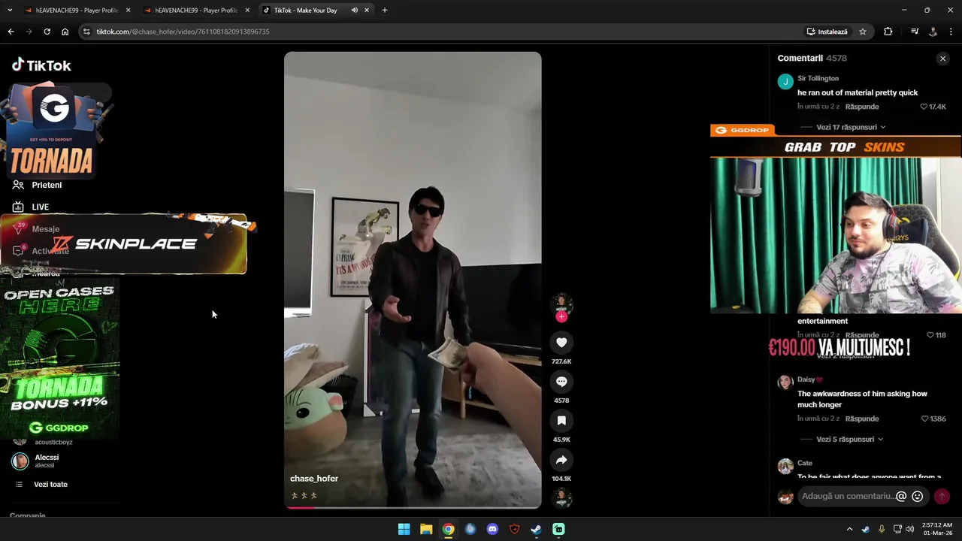Image resolution: width=962 pixels, height=541 pixels.
Task: Like Daisy's comment with 1386 likes
Action: pos(925,419)
